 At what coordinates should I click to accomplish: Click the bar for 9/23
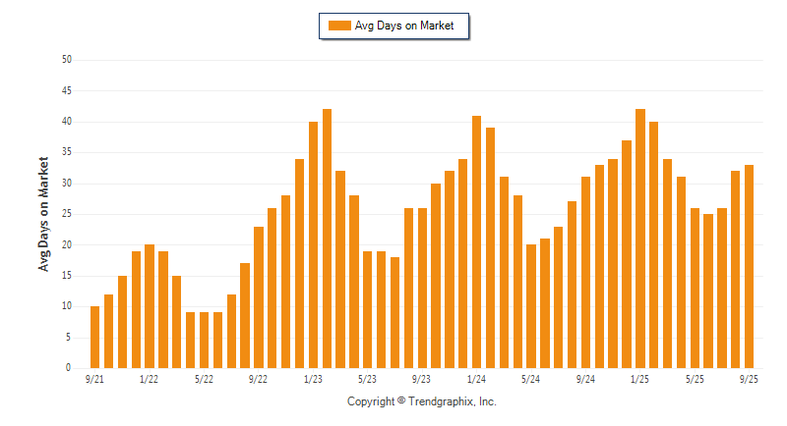click(x=422, y=288)
